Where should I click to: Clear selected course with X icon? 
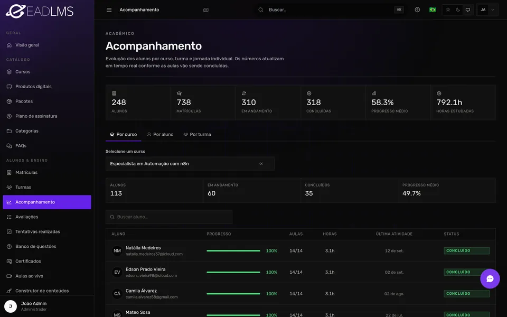pos(261,164)
